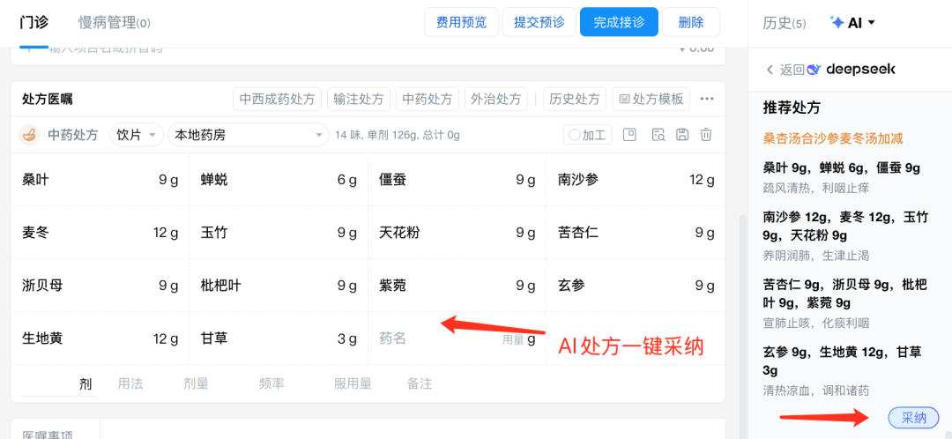The width and height of the screenshot is (952, 439).
Task: Delete the 中药处方 with trash icon
Action: tap(705, 135)
